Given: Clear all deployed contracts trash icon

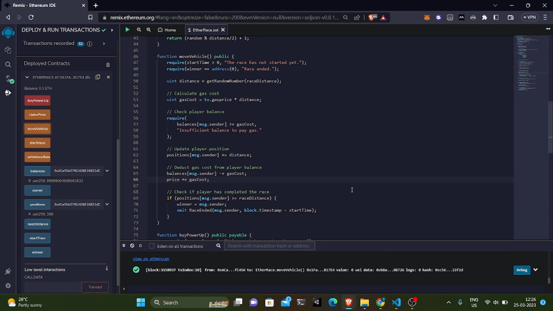Looking at the screenshot, I should (x=108, y=65).
